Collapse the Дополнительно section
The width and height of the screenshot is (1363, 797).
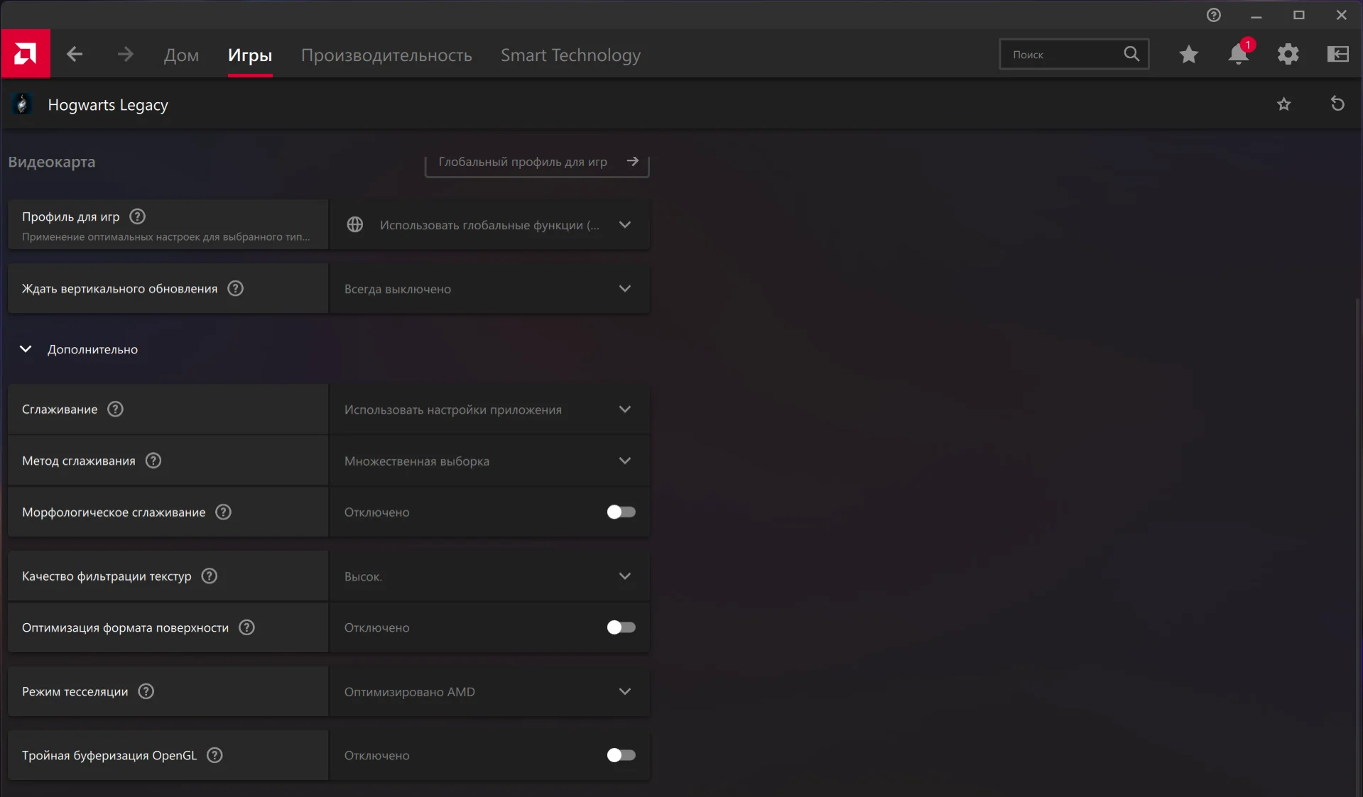click(x=26, y=349)
